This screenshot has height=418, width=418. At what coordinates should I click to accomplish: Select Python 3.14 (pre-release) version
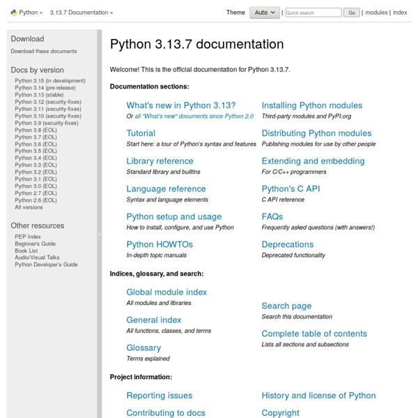tap(49, 88)
